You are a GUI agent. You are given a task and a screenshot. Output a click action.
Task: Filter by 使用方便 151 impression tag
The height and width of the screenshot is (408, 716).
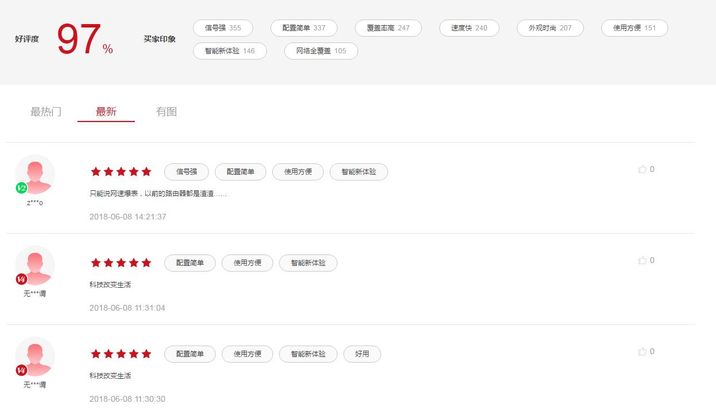pyautogui.click(x=634, y=28)
